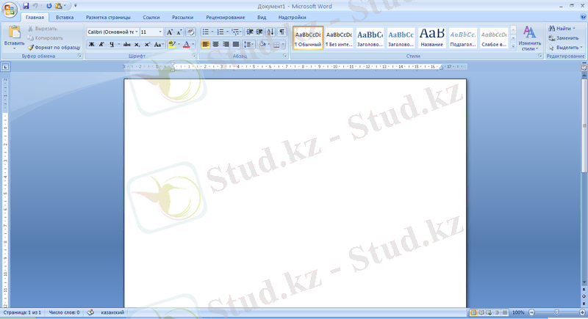Viewport: 588px width, 319px height.
Task: Toggle italic К formatting
Action: pyautogui.click(x=101, y=44)
